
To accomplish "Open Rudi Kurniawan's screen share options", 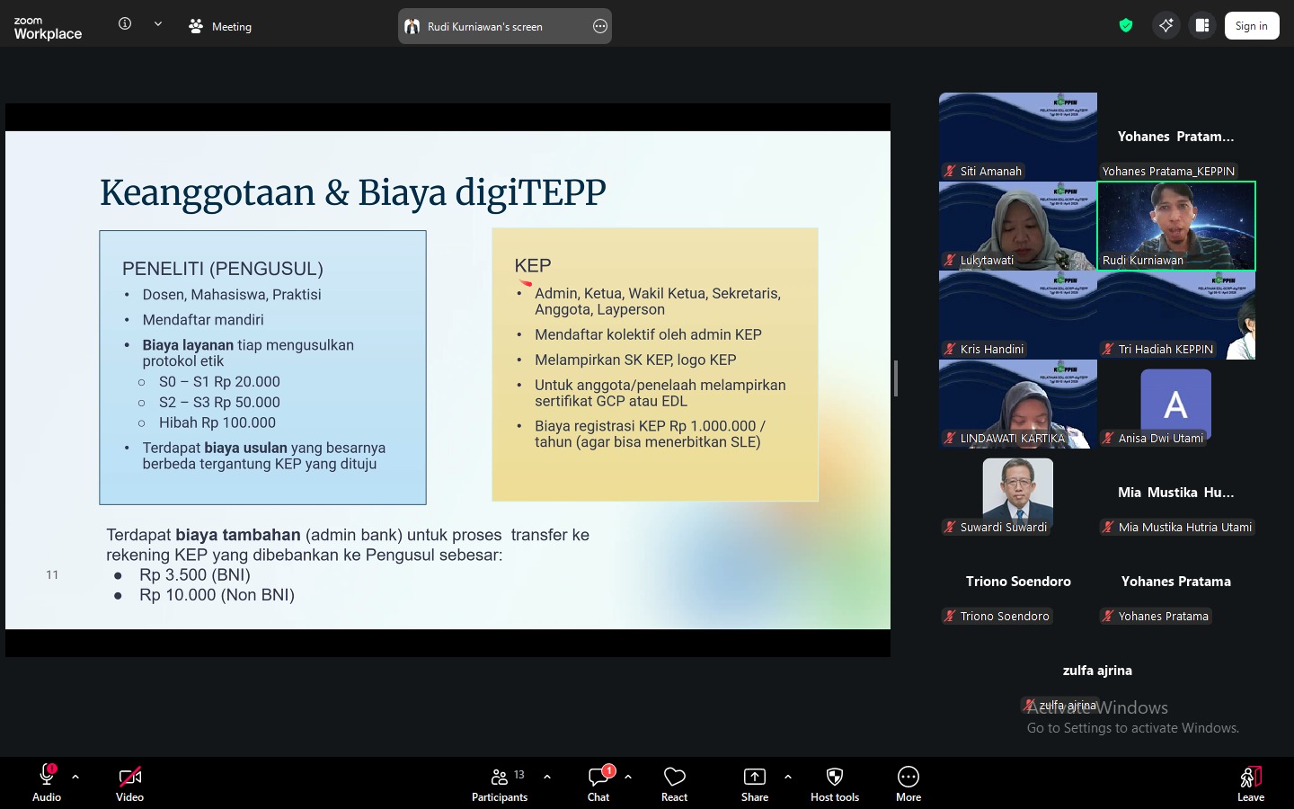I will [600, 26].
